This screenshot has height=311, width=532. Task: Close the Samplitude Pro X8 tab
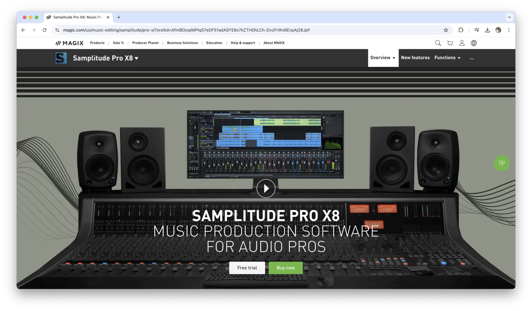point(108,17)
